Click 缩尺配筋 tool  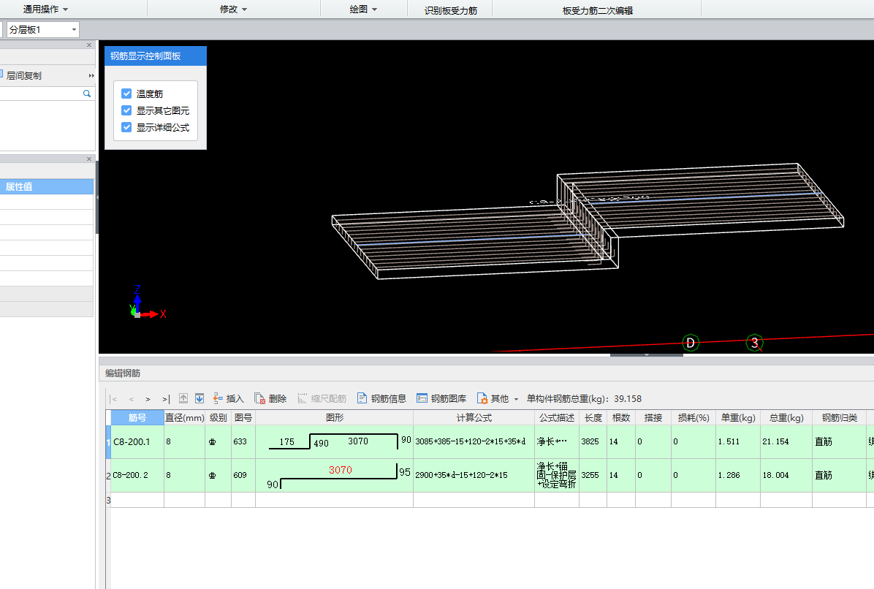[x=322, y=398]
